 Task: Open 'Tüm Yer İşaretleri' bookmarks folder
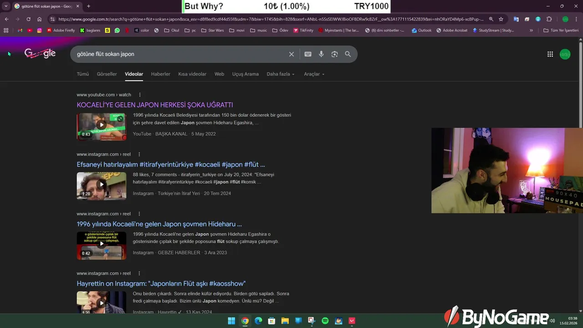coord(561,31)
